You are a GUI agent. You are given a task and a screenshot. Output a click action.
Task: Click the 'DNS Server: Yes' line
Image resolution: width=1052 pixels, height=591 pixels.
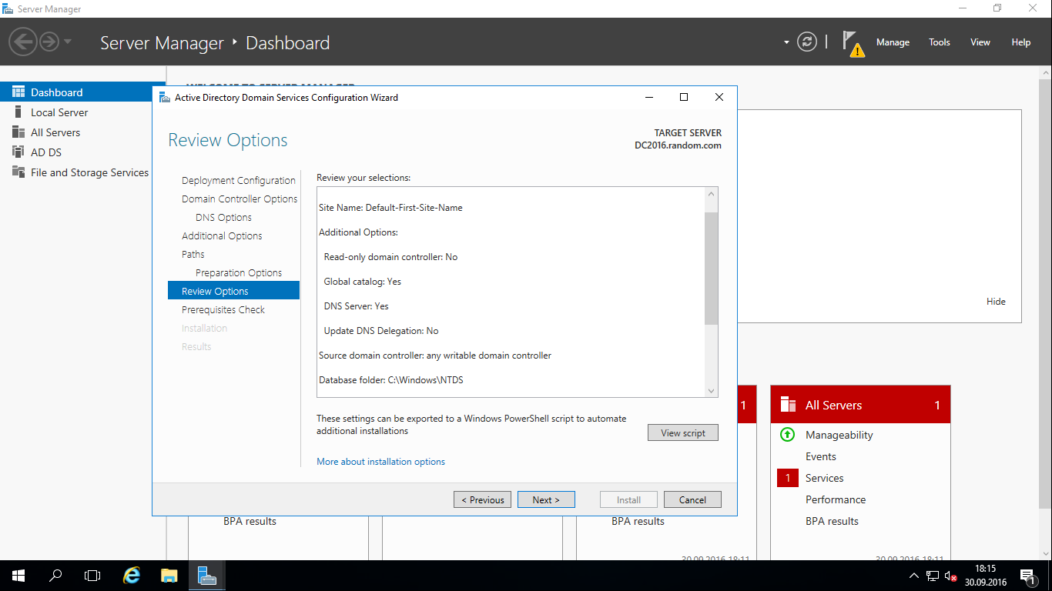pos(356,306)
